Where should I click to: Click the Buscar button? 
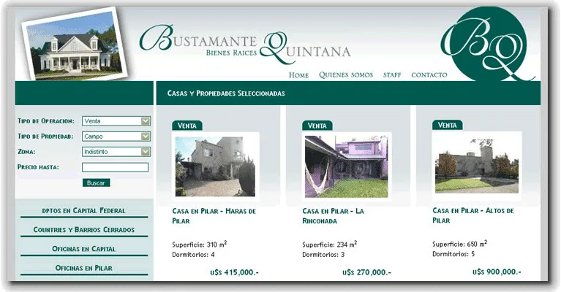tap(97, 182)
